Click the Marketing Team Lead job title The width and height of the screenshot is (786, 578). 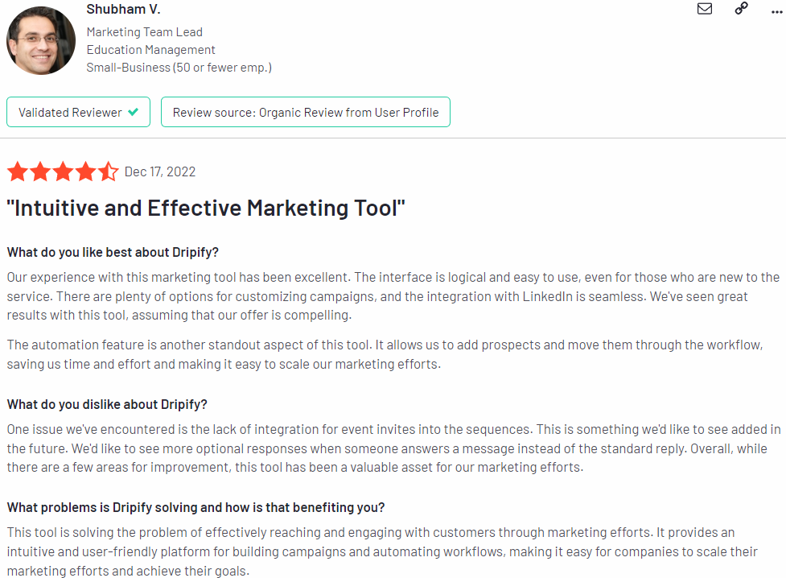click(144, 32)
